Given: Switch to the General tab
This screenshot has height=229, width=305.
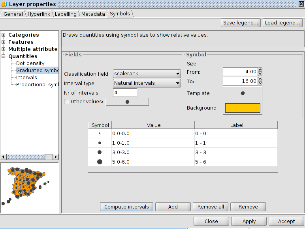Looking at the screenshot, I should click(13, 14).
